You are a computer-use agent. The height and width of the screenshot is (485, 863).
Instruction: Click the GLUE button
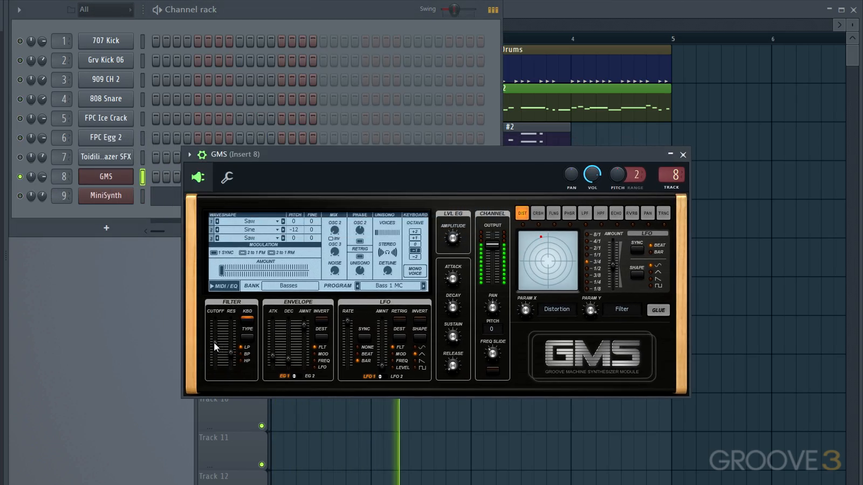659,310
